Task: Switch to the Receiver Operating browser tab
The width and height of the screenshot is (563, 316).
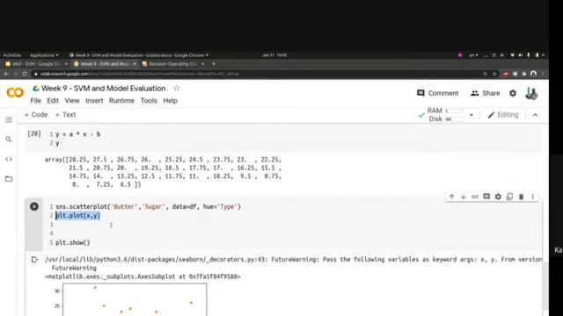Action: pyautogui.click(x=173, y=64)
